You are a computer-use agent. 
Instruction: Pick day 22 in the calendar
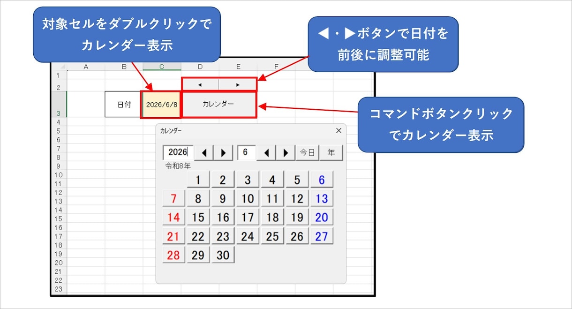(x=198, y=236)
